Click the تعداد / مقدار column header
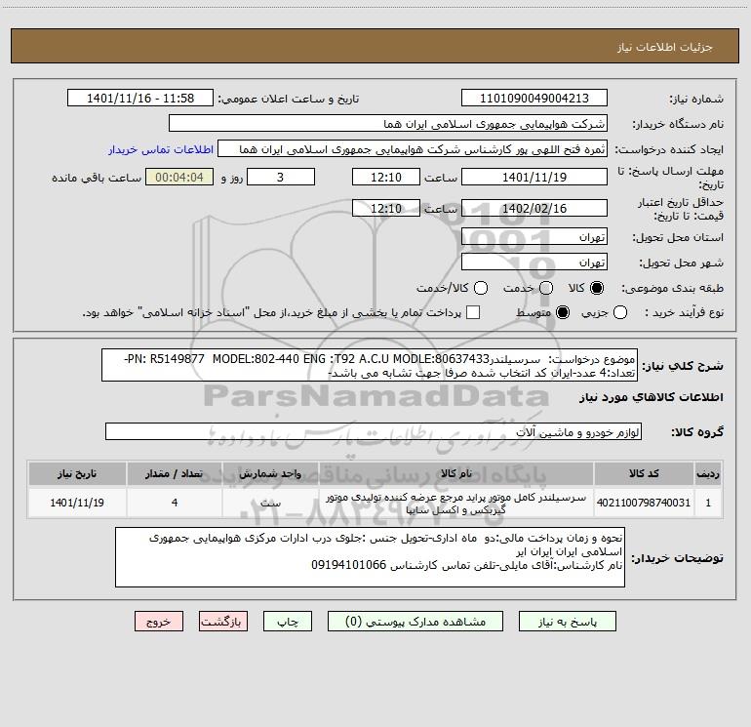 pos(175,473)
